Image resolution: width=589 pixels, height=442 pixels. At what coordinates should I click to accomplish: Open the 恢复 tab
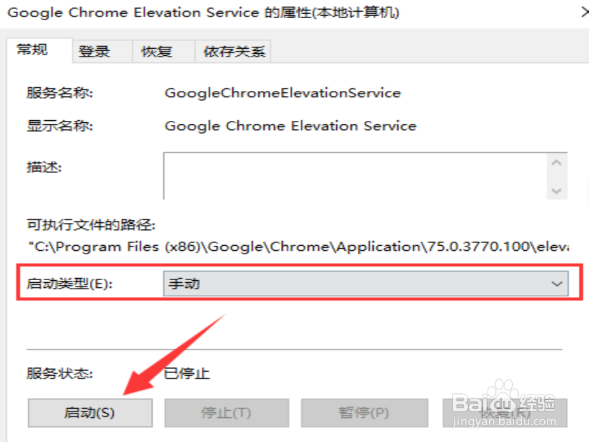pyautogui.click(x=163, y=51)
